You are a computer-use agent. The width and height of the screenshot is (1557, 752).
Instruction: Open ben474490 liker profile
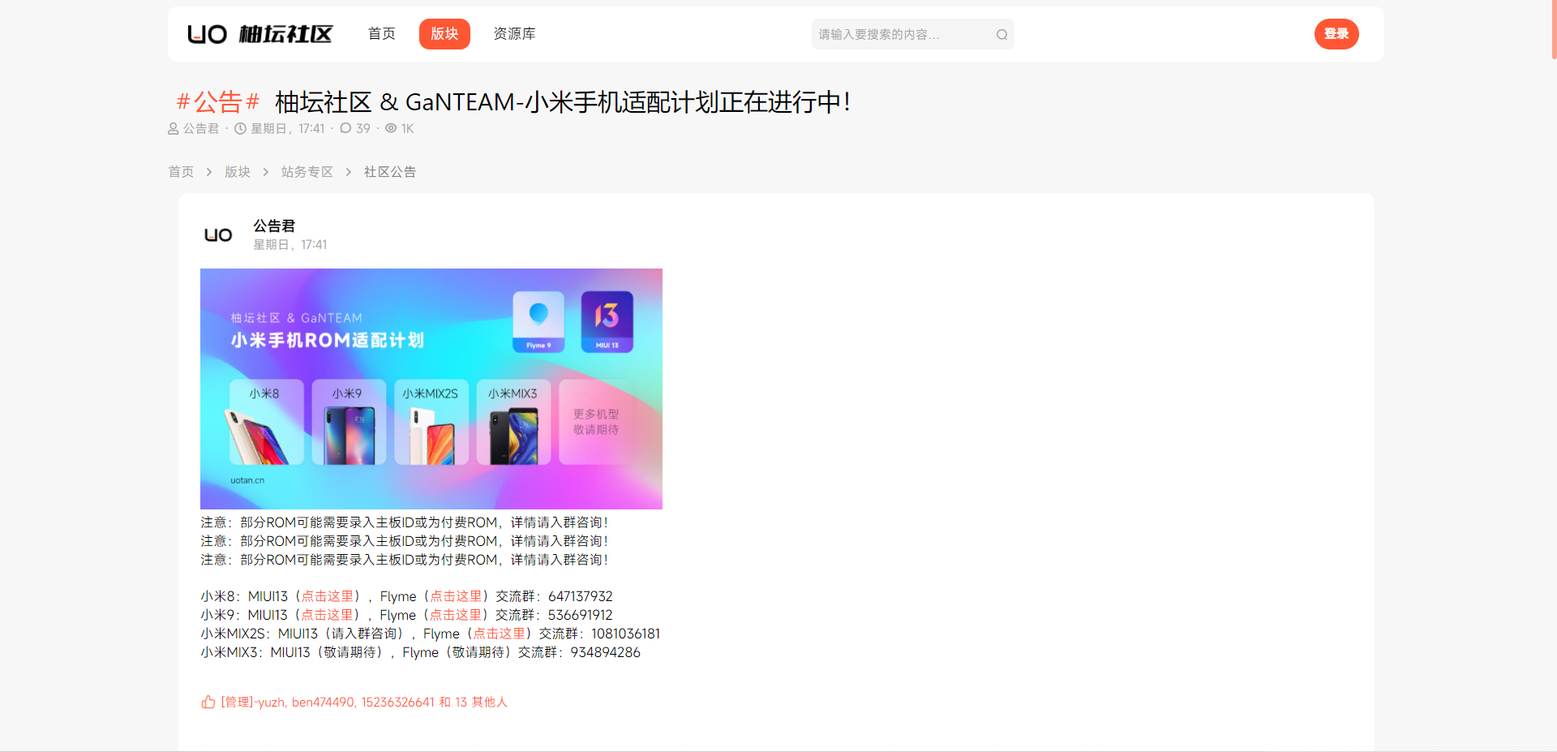(x=323, y=703)
